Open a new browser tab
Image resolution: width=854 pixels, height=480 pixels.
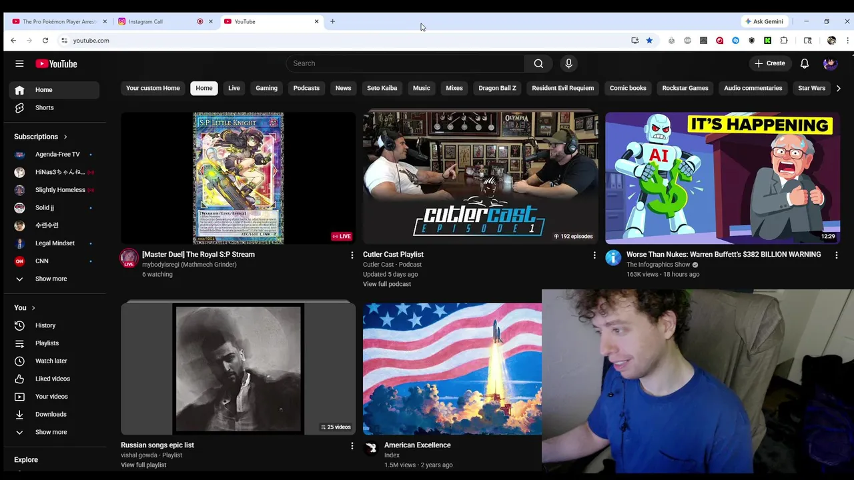(x=332, y=21)
